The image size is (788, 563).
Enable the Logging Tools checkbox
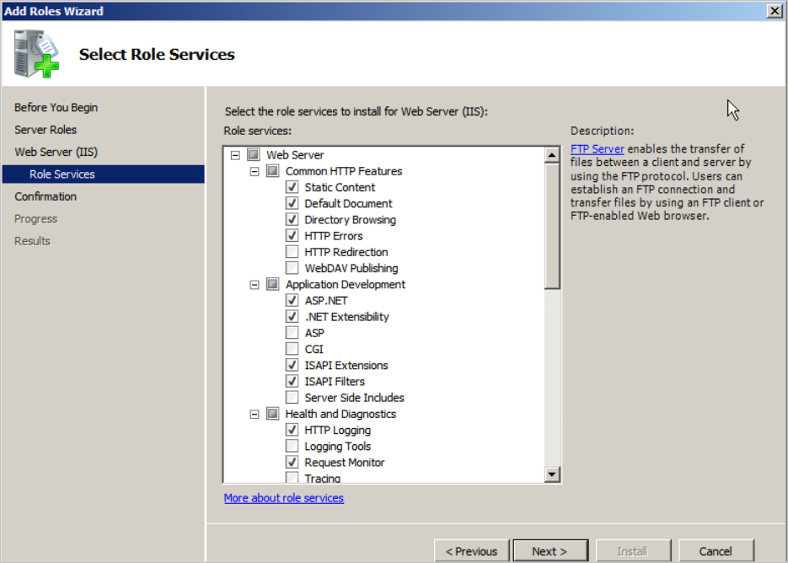(x=292, y=446)
